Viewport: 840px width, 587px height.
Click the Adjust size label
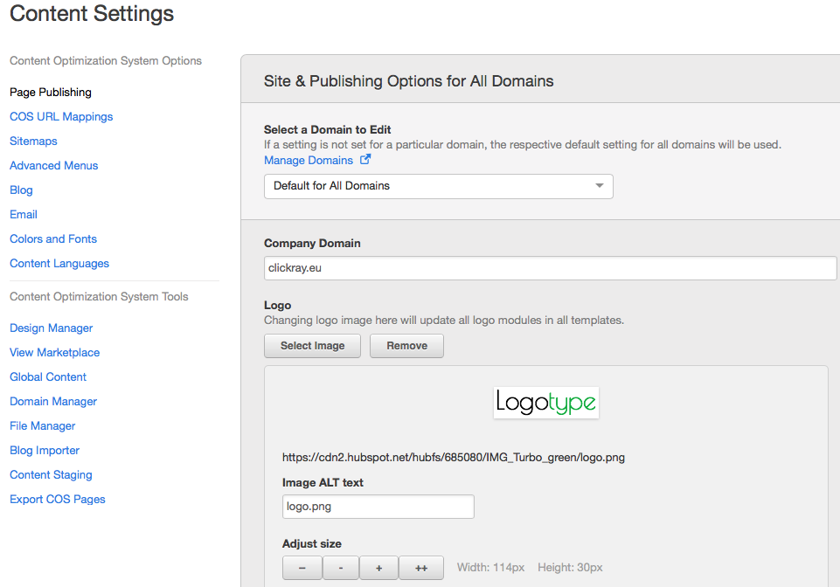pos(312,543)
